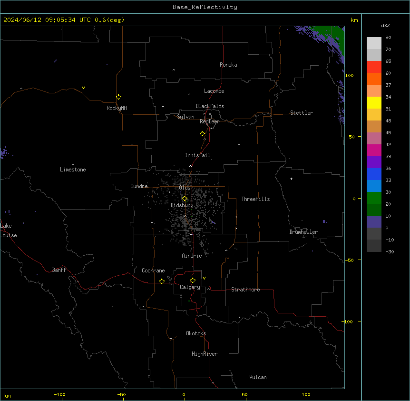Click the purple echo cluster near left edge
Viewport: 410px width, 401px height.
point(4,152)
